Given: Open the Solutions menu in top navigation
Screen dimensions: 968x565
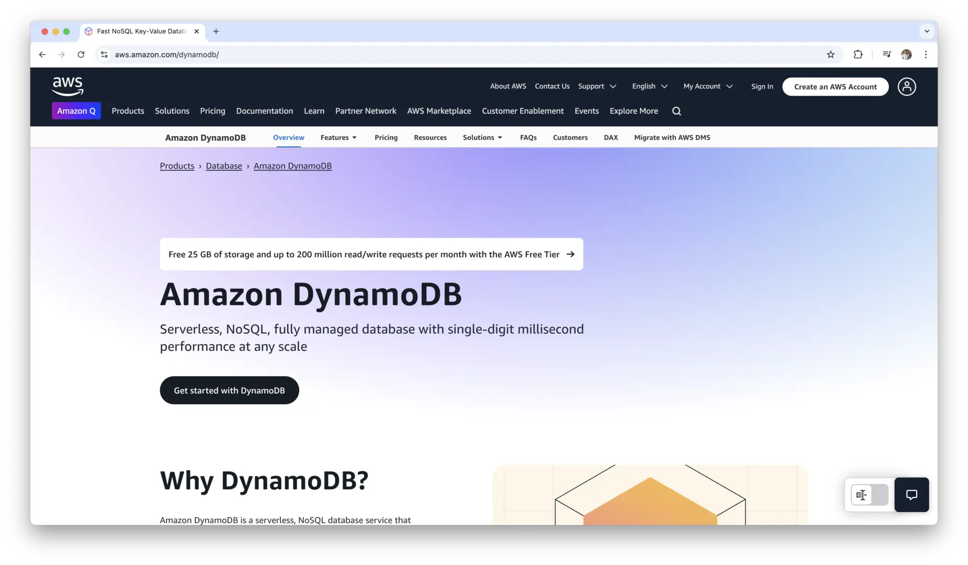Looking at the screenshot, I should coord(172,111).
